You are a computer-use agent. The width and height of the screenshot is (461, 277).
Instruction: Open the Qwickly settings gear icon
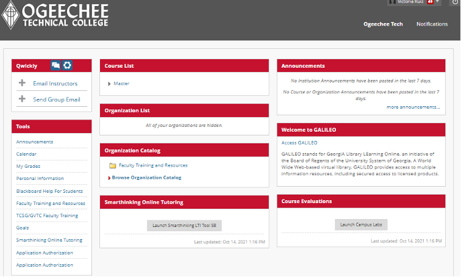coord(67,65)
